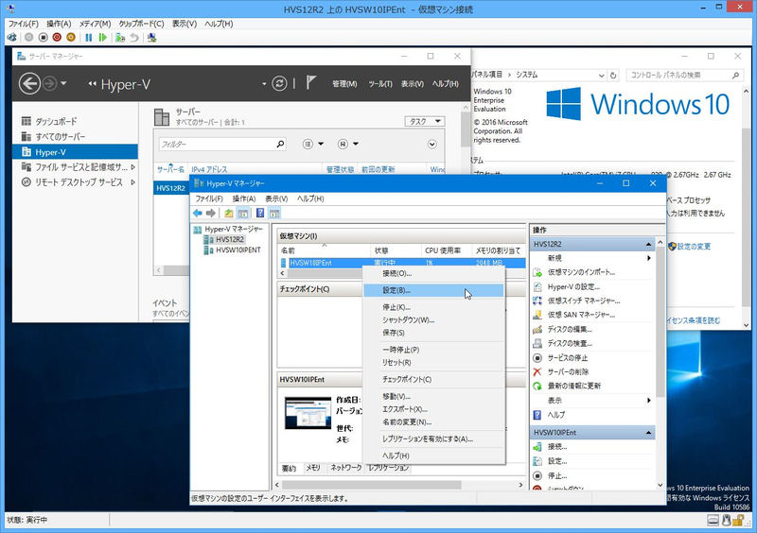Click the up-one-level folder icon in Hyper-V Manager
The image size is (757, 533).
tap(229, 213)
